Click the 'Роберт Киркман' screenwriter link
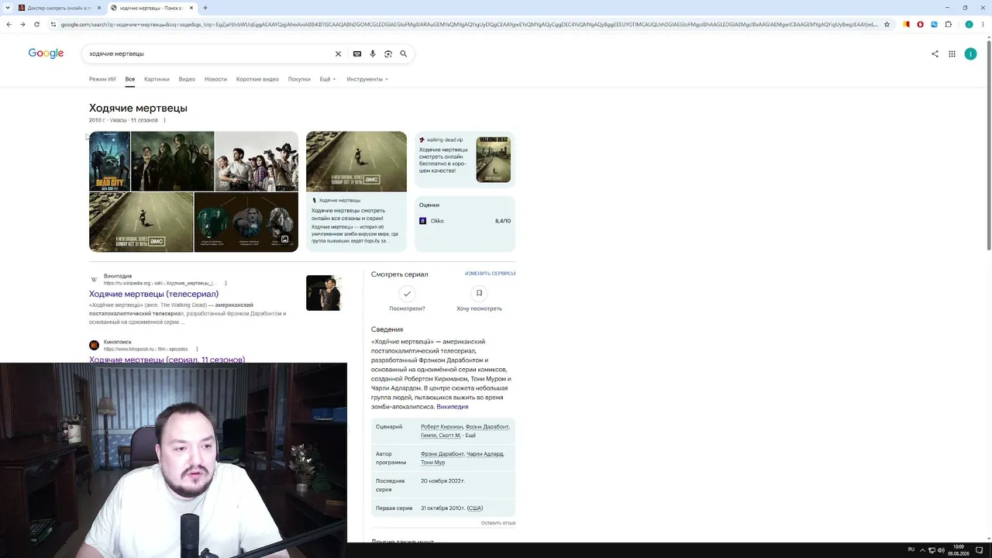Viewport: 992px width, 558px height. pyautogui.click(x=442, y=427)
